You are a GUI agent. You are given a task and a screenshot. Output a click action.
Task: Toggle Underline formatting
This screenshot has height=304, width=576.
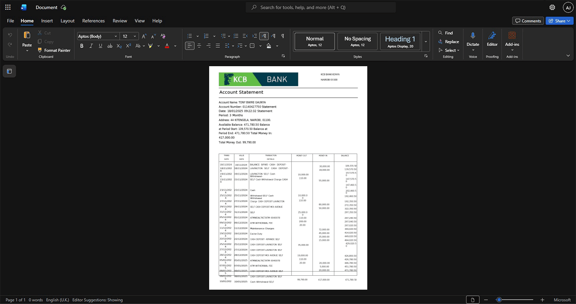coord(100,46)
